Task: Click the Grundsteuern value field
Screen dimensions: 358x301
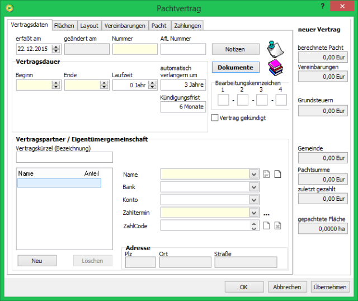Action: [x=323, y=111]
